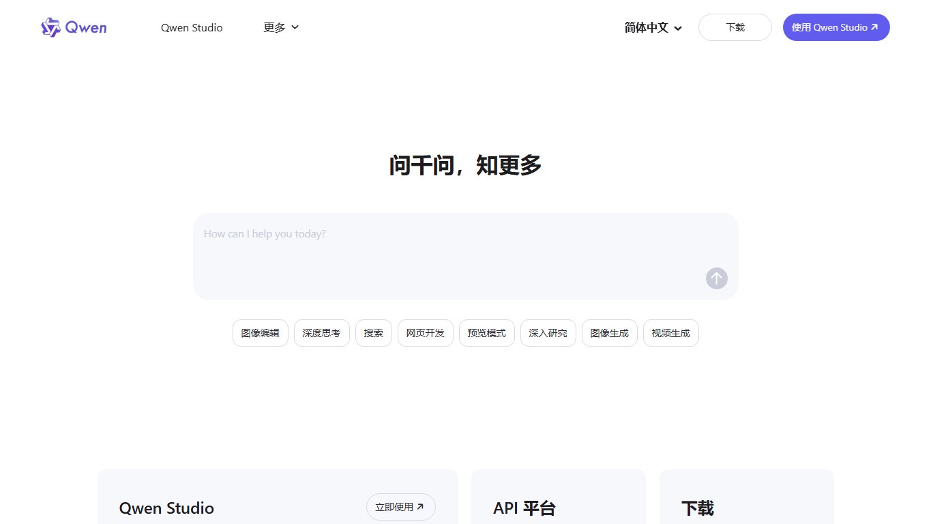Viewport: 931px width, 524px height.
Task: Select the 图像生成 chip
Action: (x=610, y=333)
